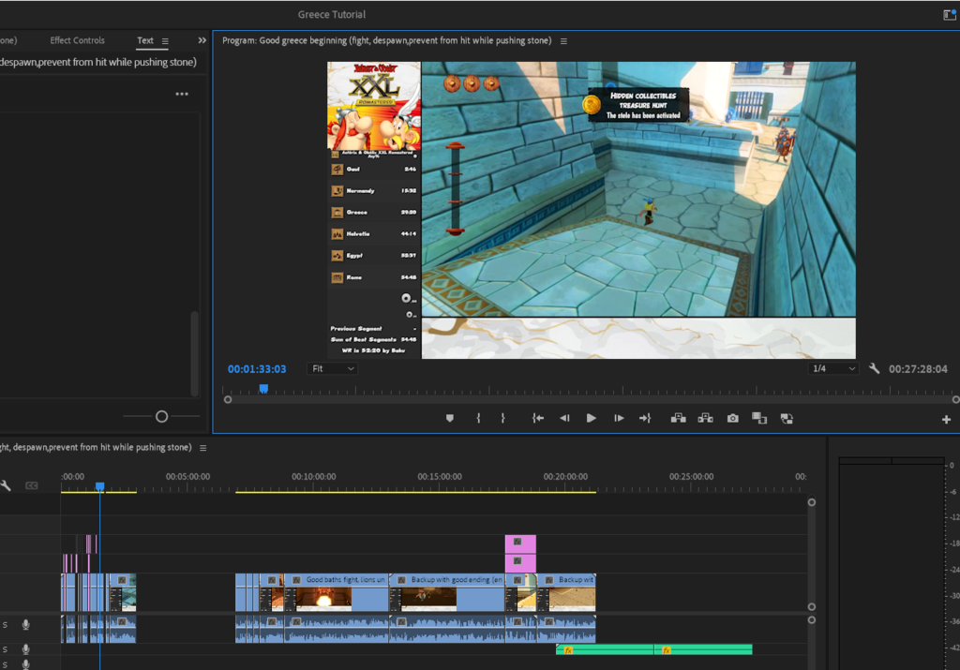Open the Fit zoom level dropdown
Viewport: 960px width, 670px height.
click(x=333, y=368)
